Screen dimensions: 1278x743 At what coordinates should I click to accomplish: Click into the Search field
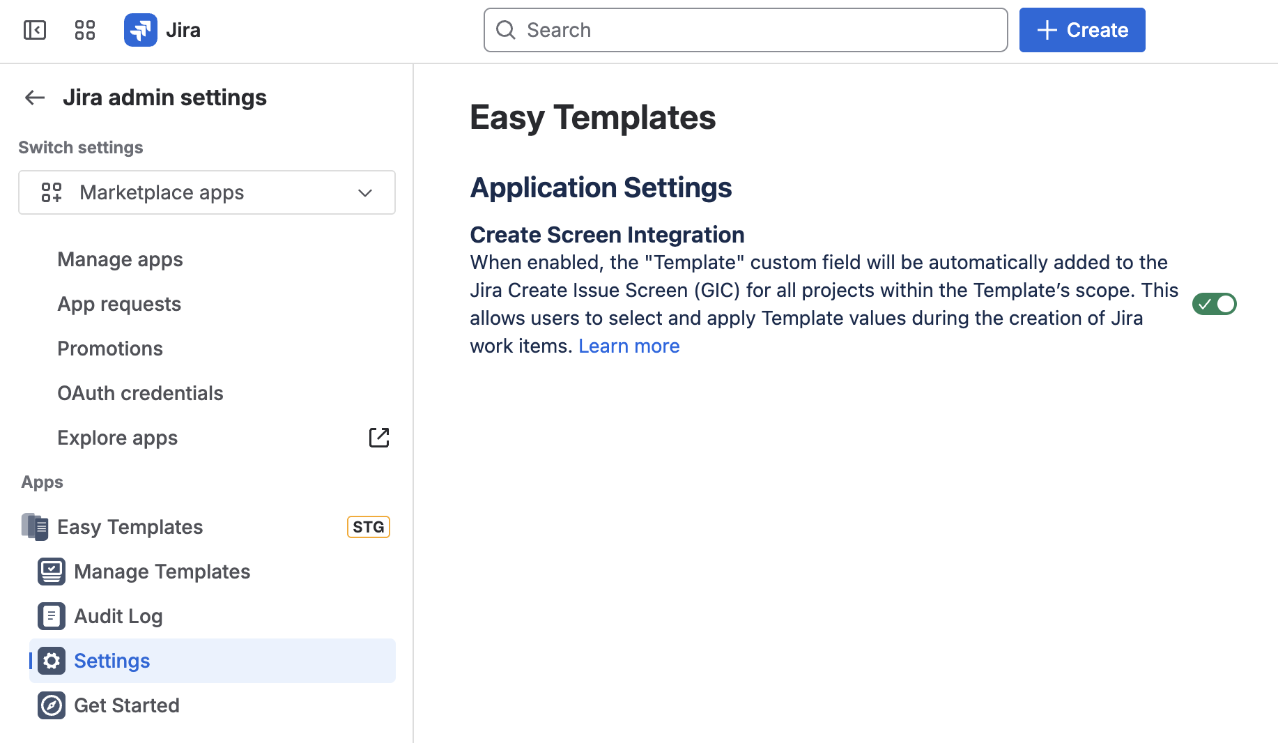tap(746, 30)
